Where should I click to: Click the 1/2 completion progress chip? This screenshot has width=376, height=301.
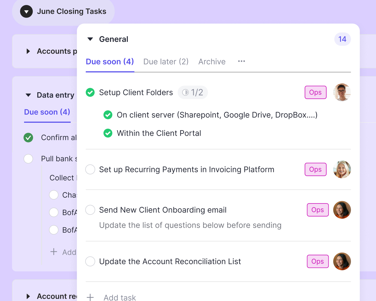click(x=193, y=92)
